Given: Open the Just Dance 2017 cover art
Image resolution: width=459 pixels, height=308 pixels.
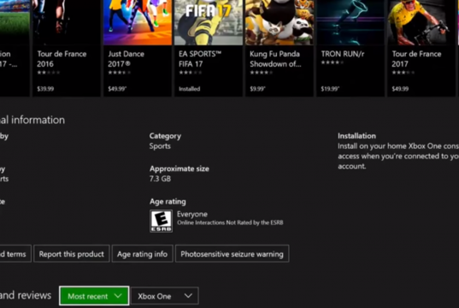Looking at the screenshot, I should tap(138, 22).
